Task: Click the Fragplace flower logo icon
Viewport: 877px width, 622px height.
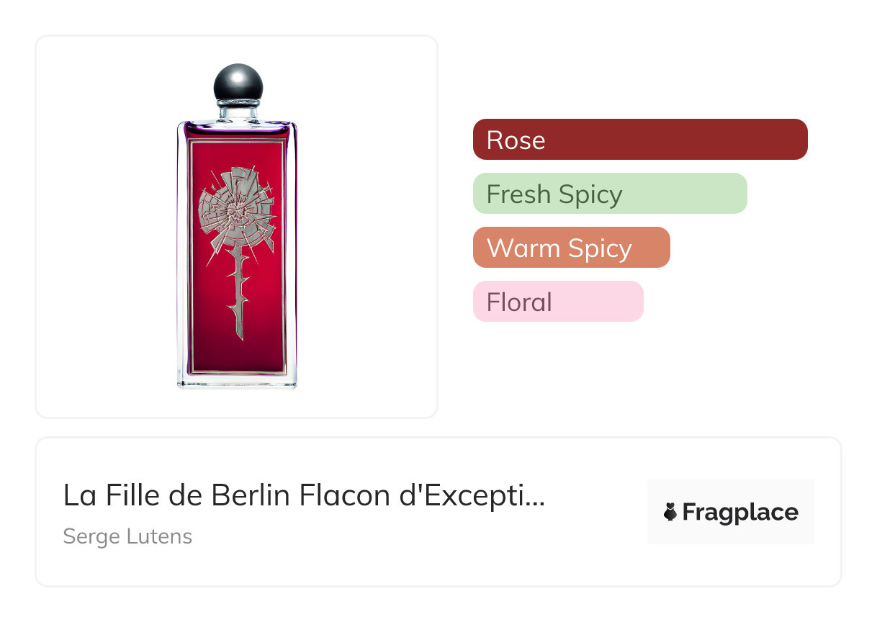Action: point(670,513)
